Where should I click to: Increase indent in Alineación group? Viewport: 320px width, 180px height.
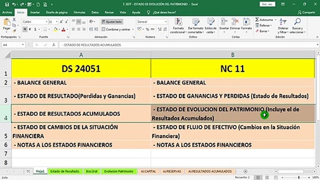96,29
